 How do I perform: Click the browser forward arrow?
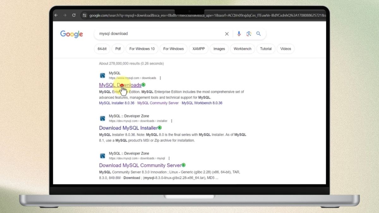pyautogui.click(x=65, y=15)
